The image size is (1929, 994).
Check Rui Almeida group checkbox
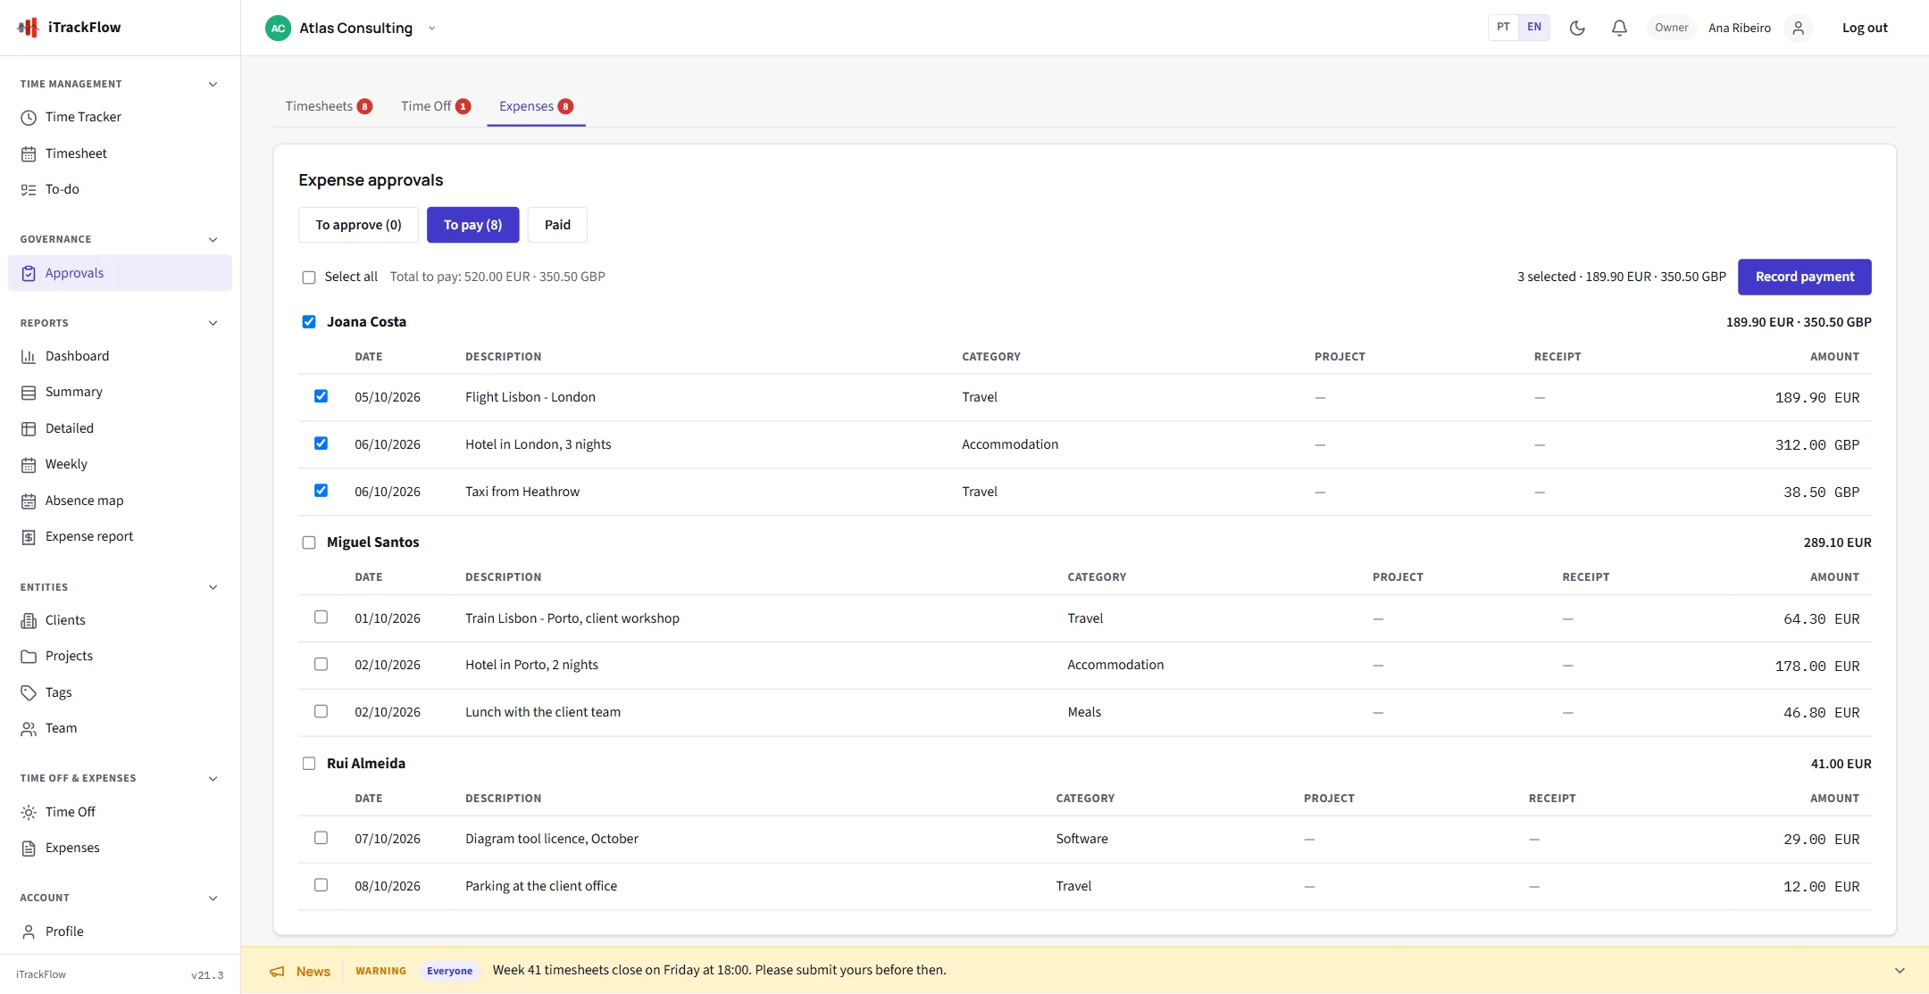pos(309,764)
